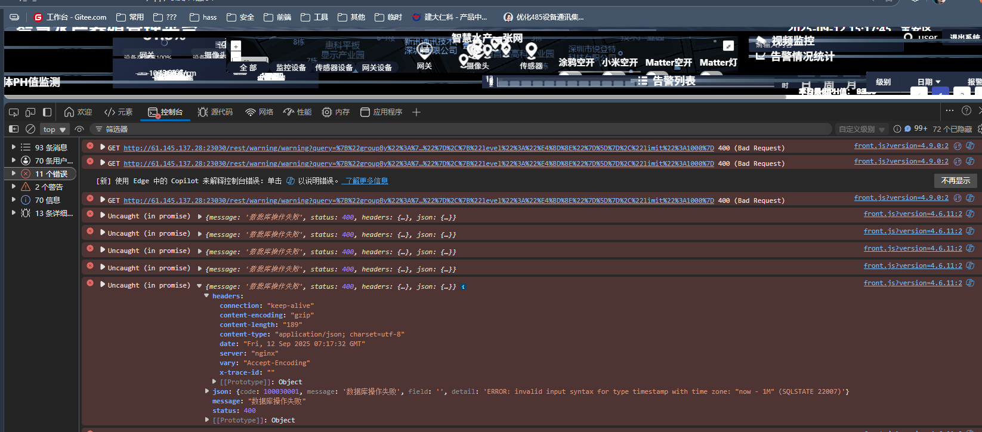
Task: Open the 源代码 (Sources) tab
Action: click(215, 112)
